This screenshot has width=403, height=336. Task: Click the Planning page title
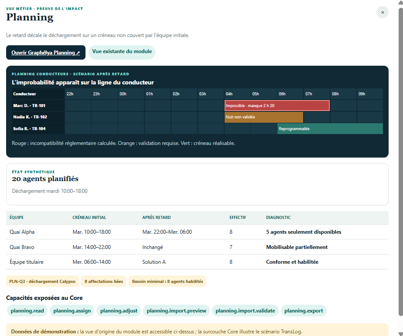30,17
